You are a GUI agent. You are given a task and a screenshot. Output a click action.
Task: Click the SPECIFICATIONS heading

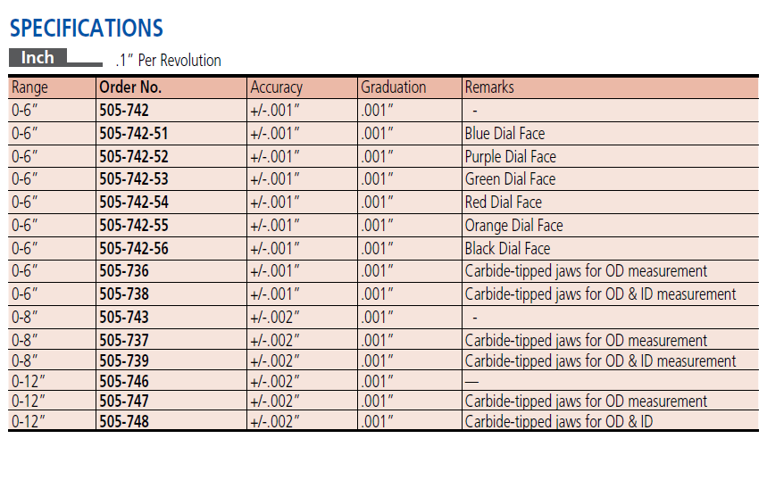coord(87,28)
